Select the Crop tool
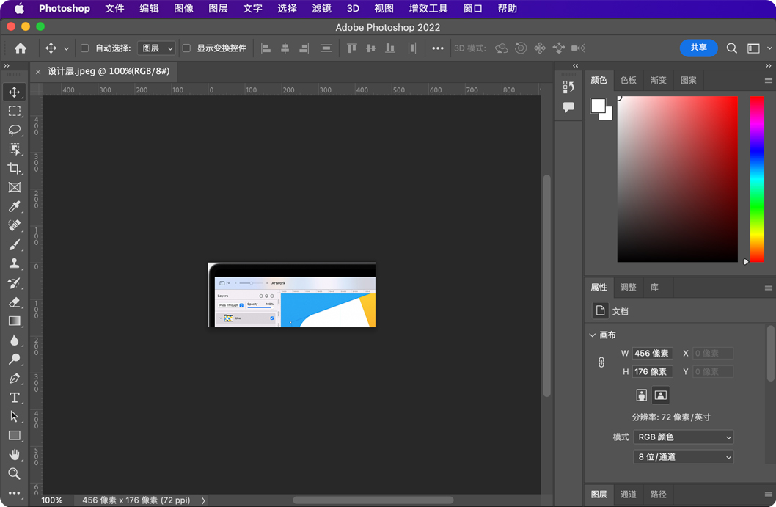This screenshot has width=776, height=507. point(15,168)
